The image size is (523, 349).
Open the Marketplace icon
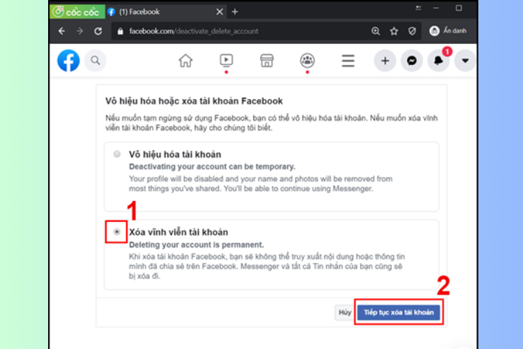coord(267,61)
